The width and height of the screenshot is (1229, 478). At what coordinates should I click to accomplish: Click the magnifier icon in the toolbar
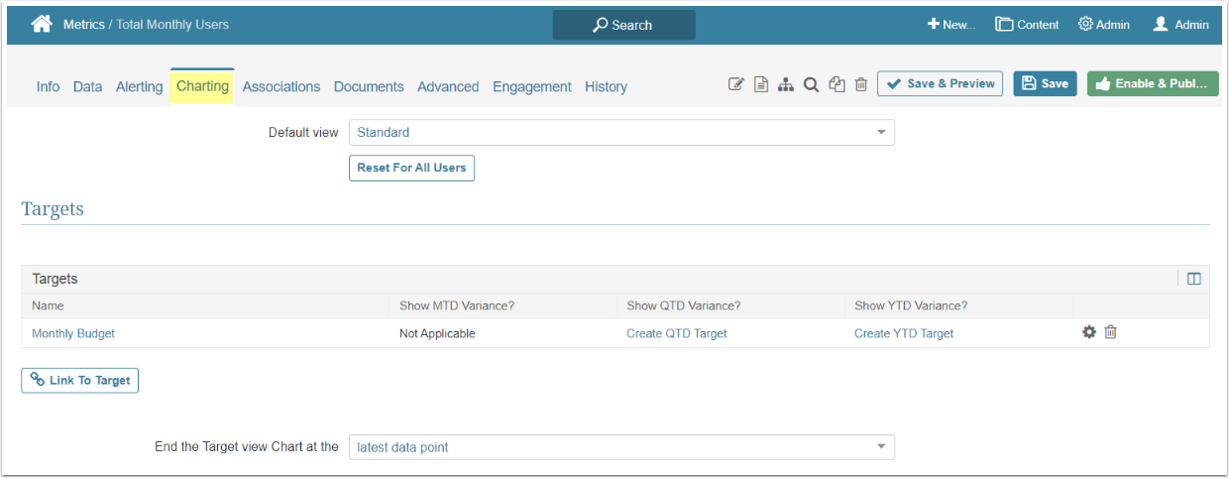point(811,85)
